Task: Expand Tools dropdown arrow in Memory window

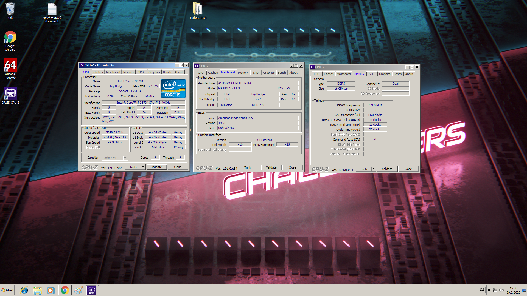Action: [374, 169]
